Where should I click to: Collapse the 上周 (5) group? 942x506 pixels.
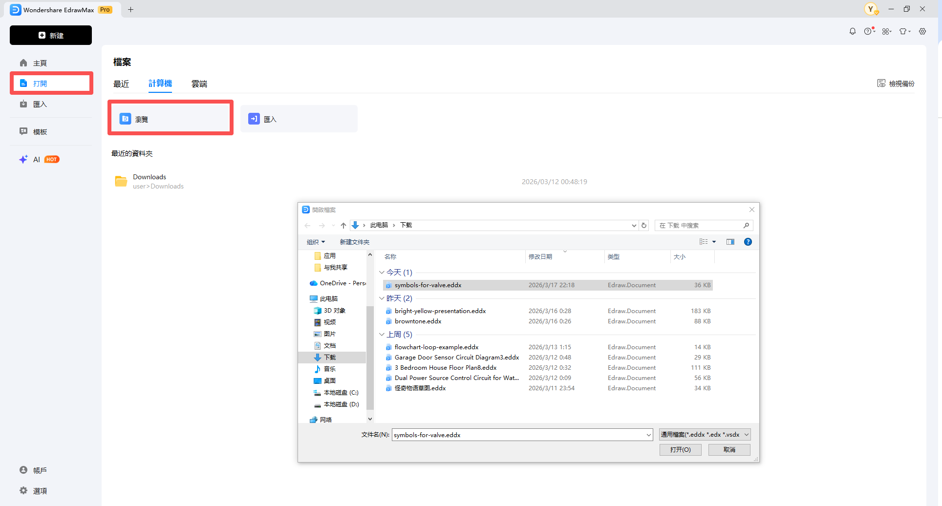click(x=382, y=335)
